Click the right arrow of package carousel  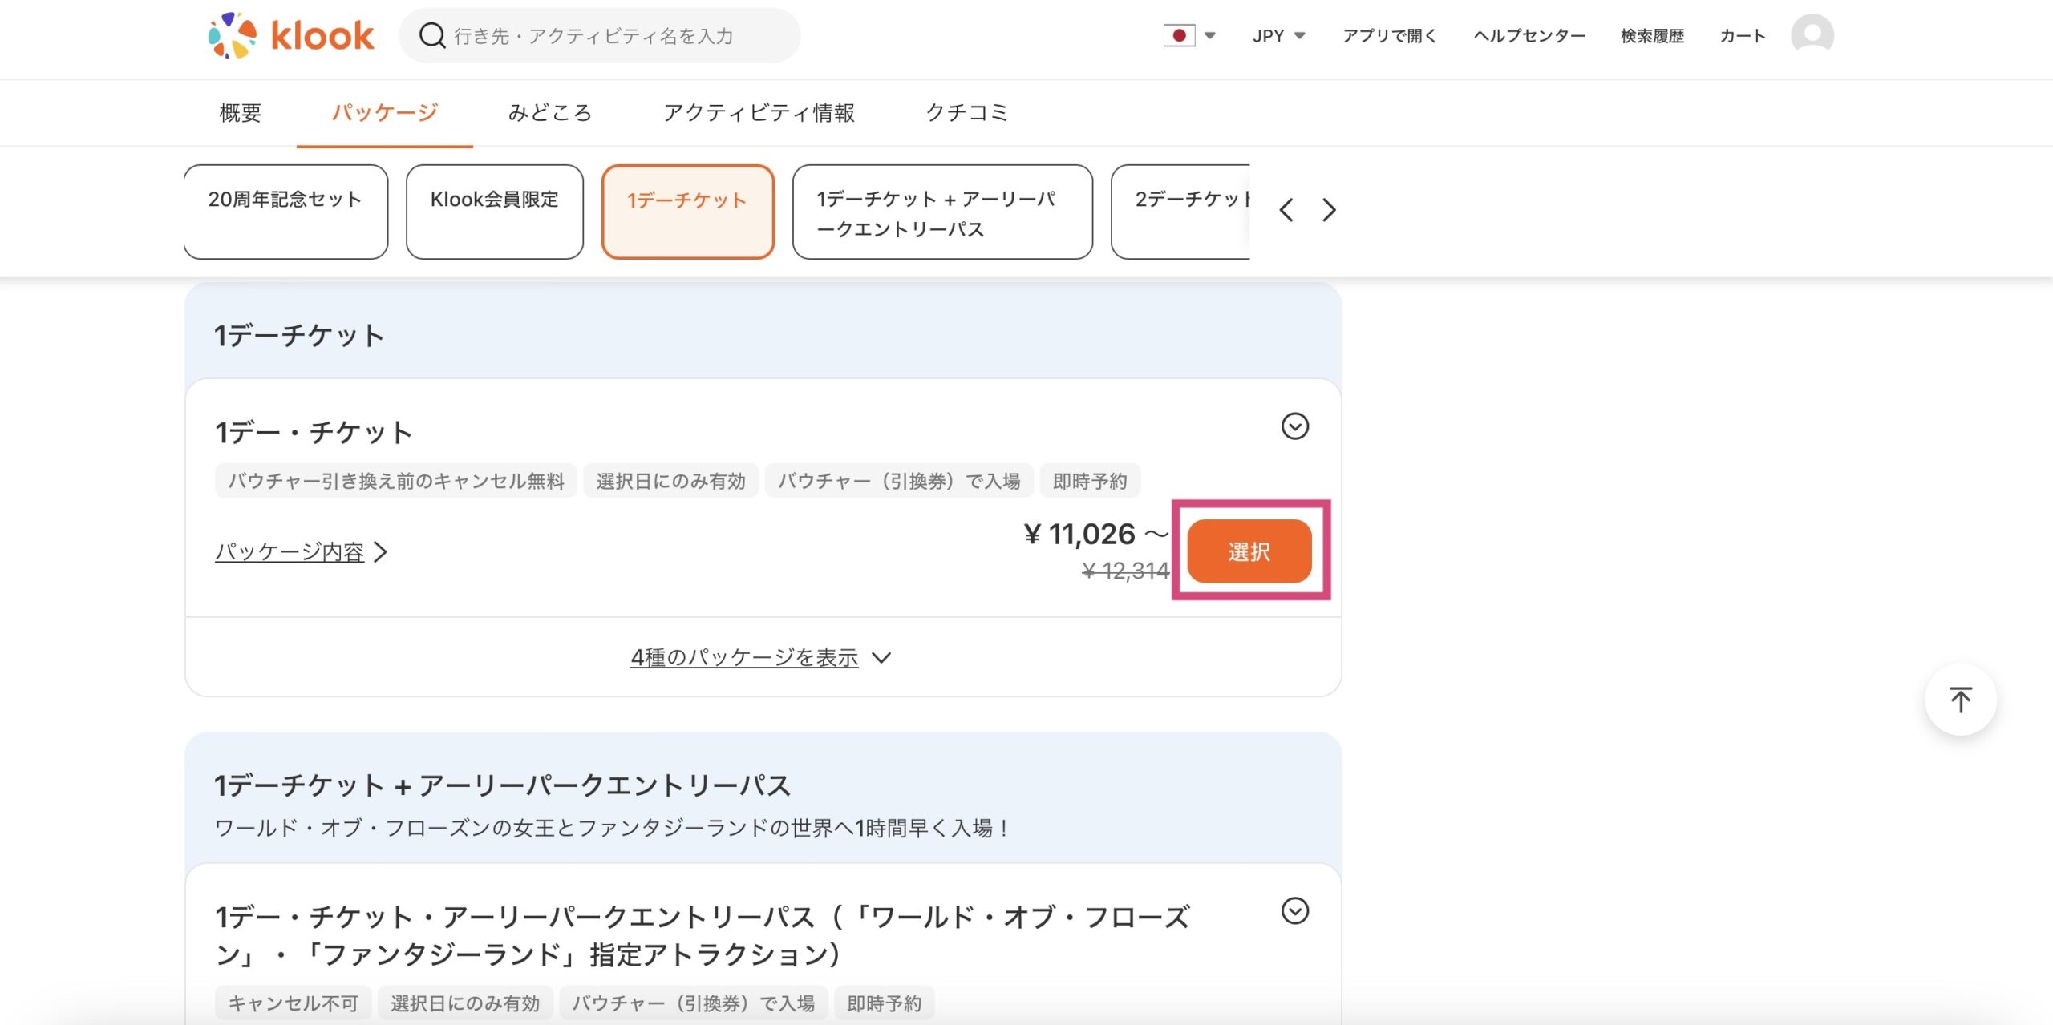(x=1329, y=210)
